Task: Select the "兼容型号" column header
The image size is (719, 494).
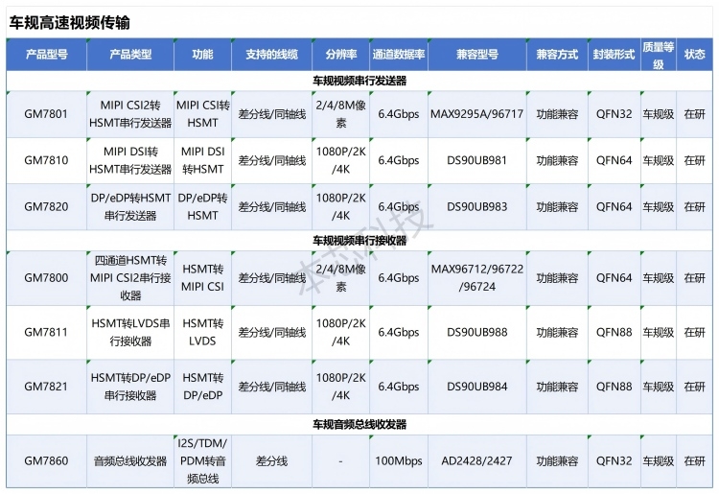Action: [478, 55]
